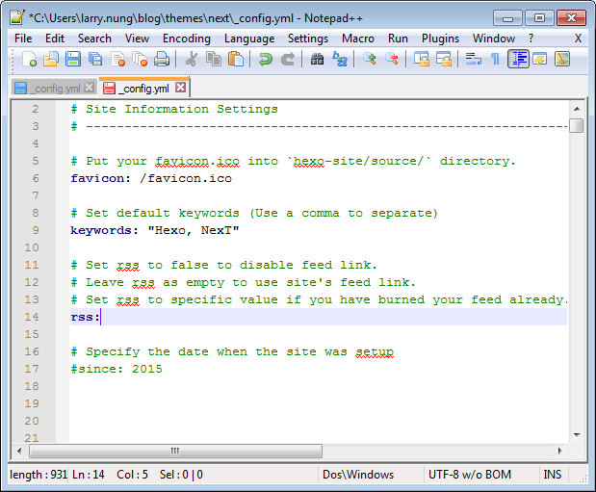The image size is (596, 492).
Task: Toggle synchronize vertical scrolling icon
Action: click(x=421, y=60)
